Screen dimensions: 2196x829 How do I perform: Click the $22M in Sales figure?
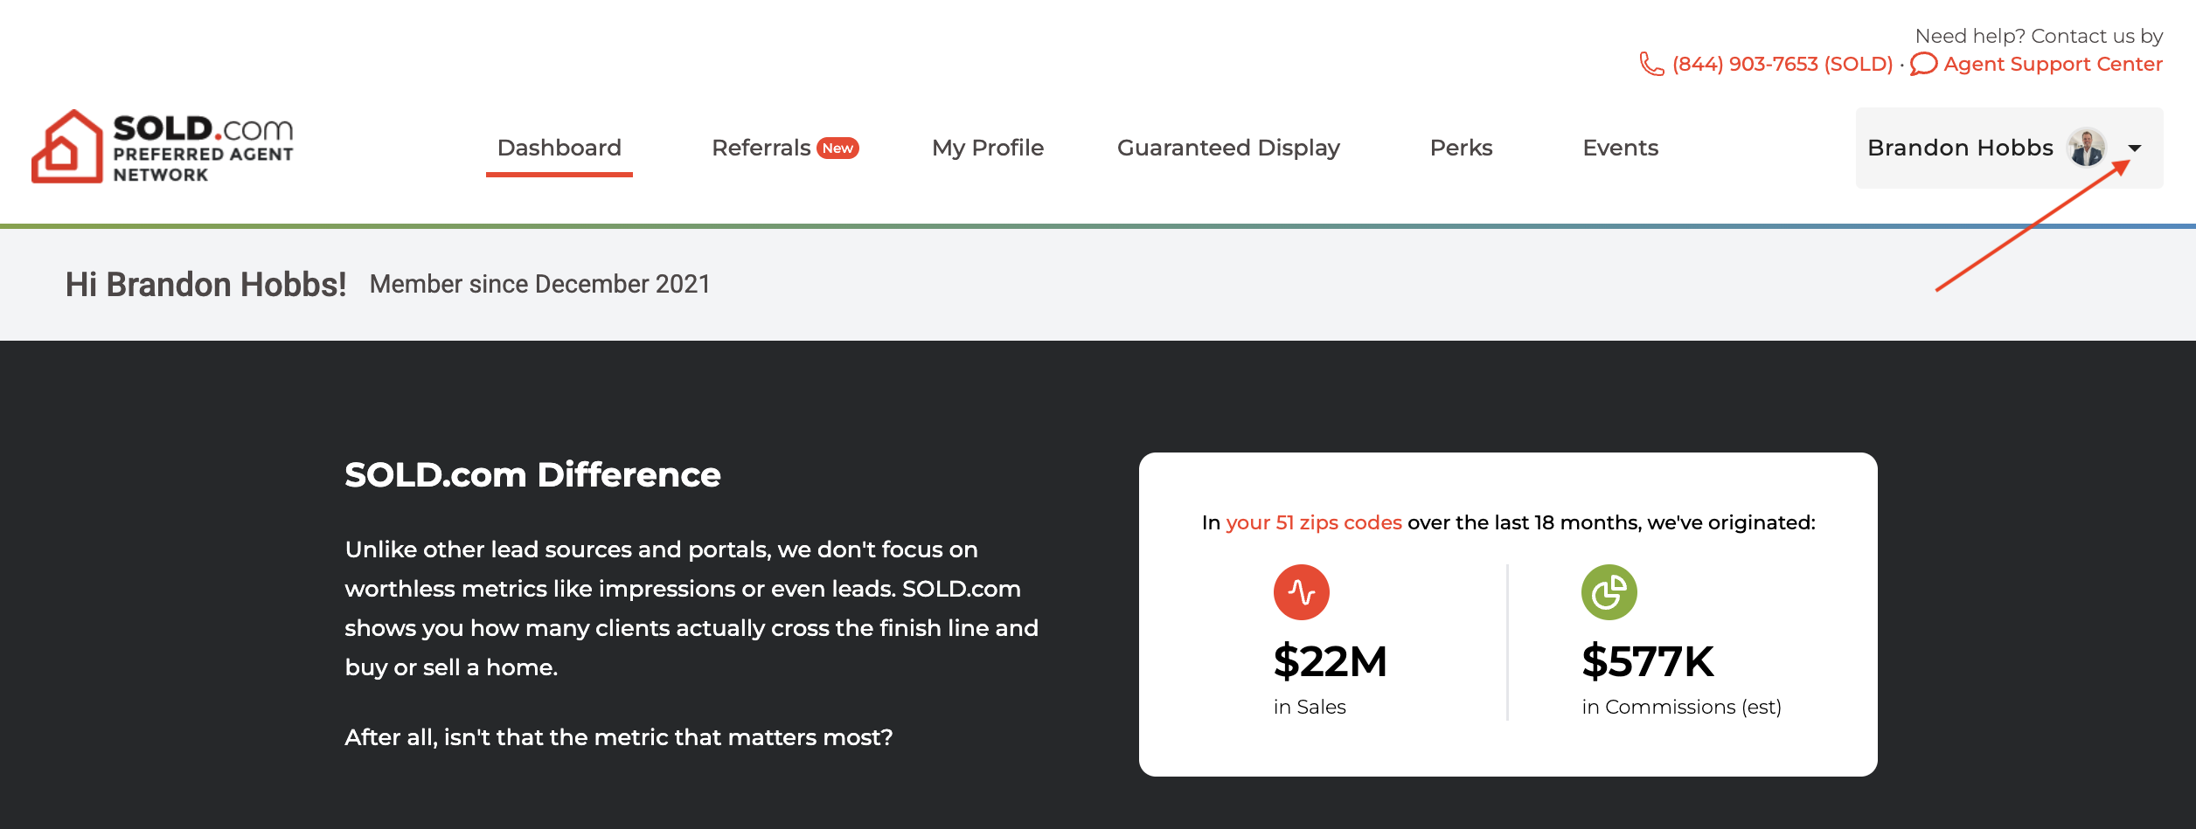[x=1330, y=661]
